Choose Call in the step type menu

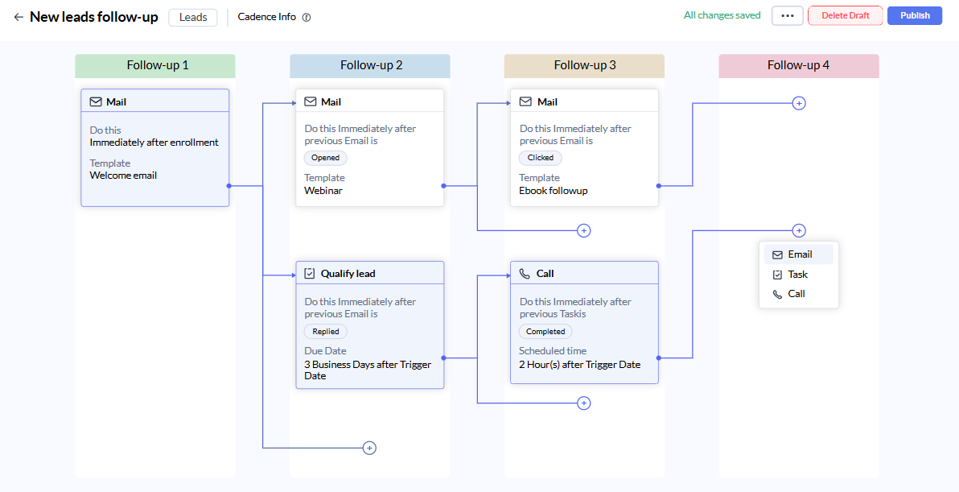pyautogui.click(x=799, y=294)
